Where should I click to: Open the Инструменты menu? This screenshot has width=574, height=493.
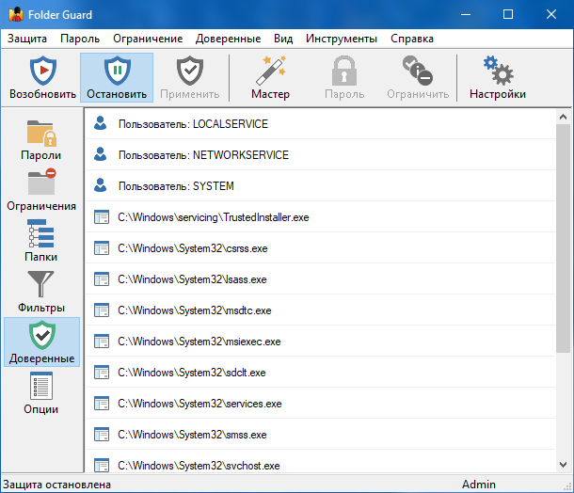pyautogui.click(x=341, y=39)
